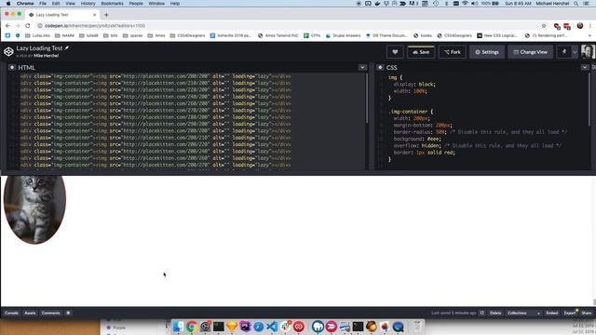Launch Chrome from the Dock
This screenshot has height=335, width=596.
pos(192,327)
